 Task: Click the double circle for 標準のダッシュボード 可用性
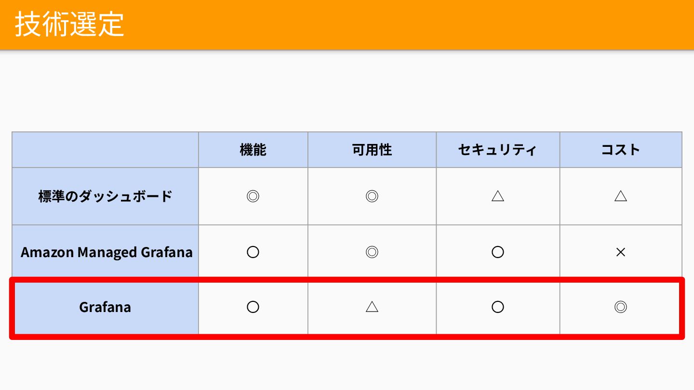pos(372,196)
